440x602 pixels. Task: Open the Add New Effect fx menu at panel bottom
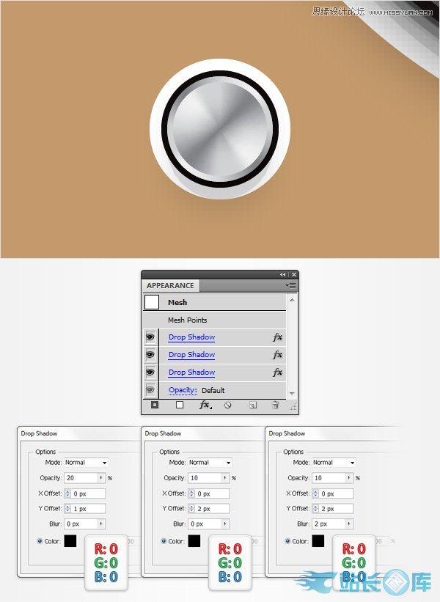(x=205, y=405)
